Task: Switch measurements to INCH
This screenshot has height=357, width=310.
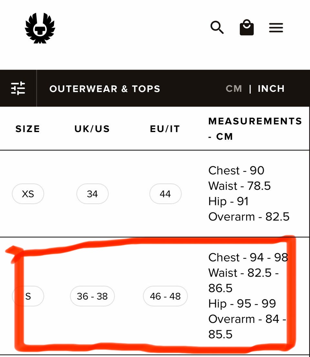Action: coord(271,89)
